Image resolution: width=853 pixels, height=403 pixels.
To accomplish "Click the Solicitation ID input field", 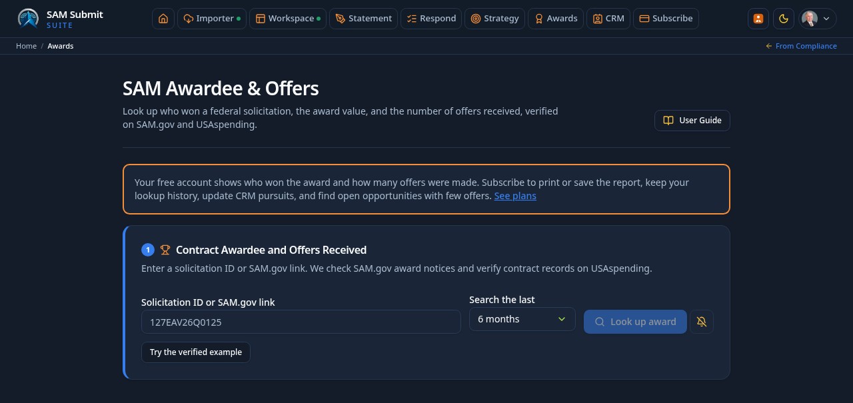I will pyautogui.click(x=301, y=322).
